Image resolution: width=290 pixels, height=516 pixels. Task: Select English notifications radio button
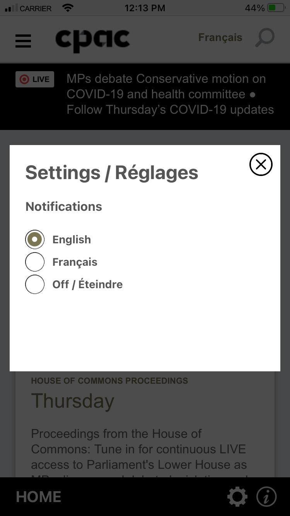pos(35,239)
